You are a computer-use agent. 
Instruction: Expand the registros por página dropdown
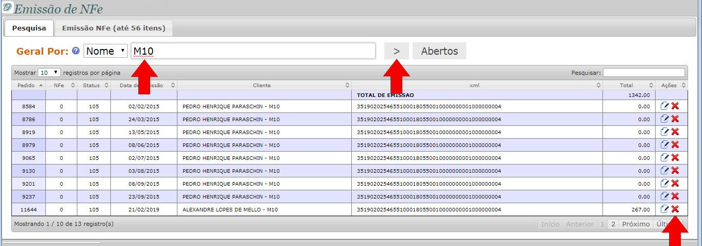pyautogui.click(x=50, y=73)
